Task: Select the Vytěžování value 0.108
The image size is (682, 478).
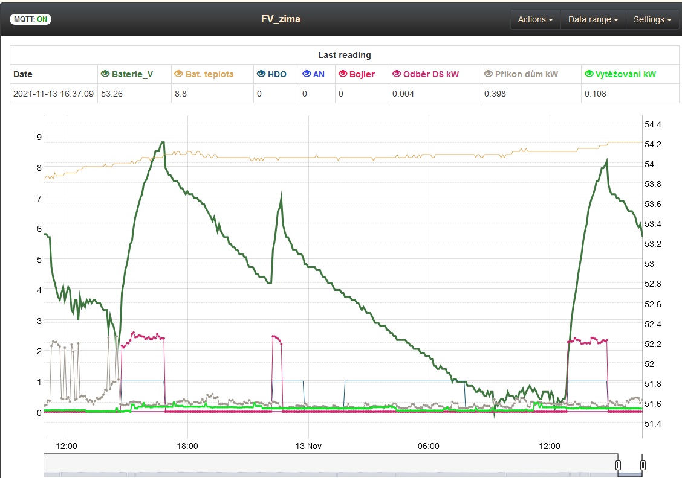Action: click(x=596, y=94)
